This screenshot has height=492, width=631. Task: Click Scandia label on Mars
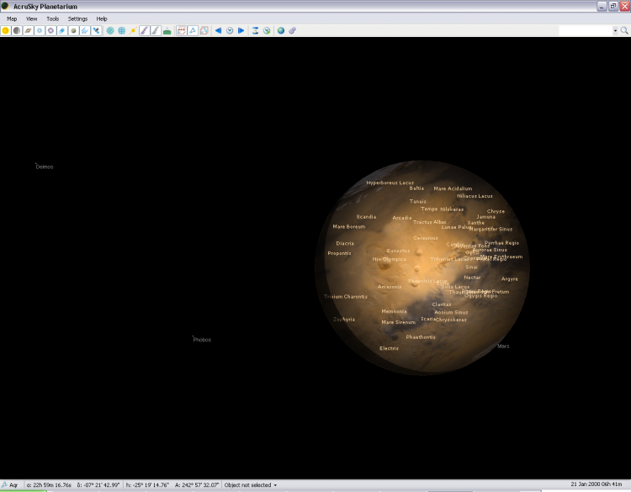[366, 217]
